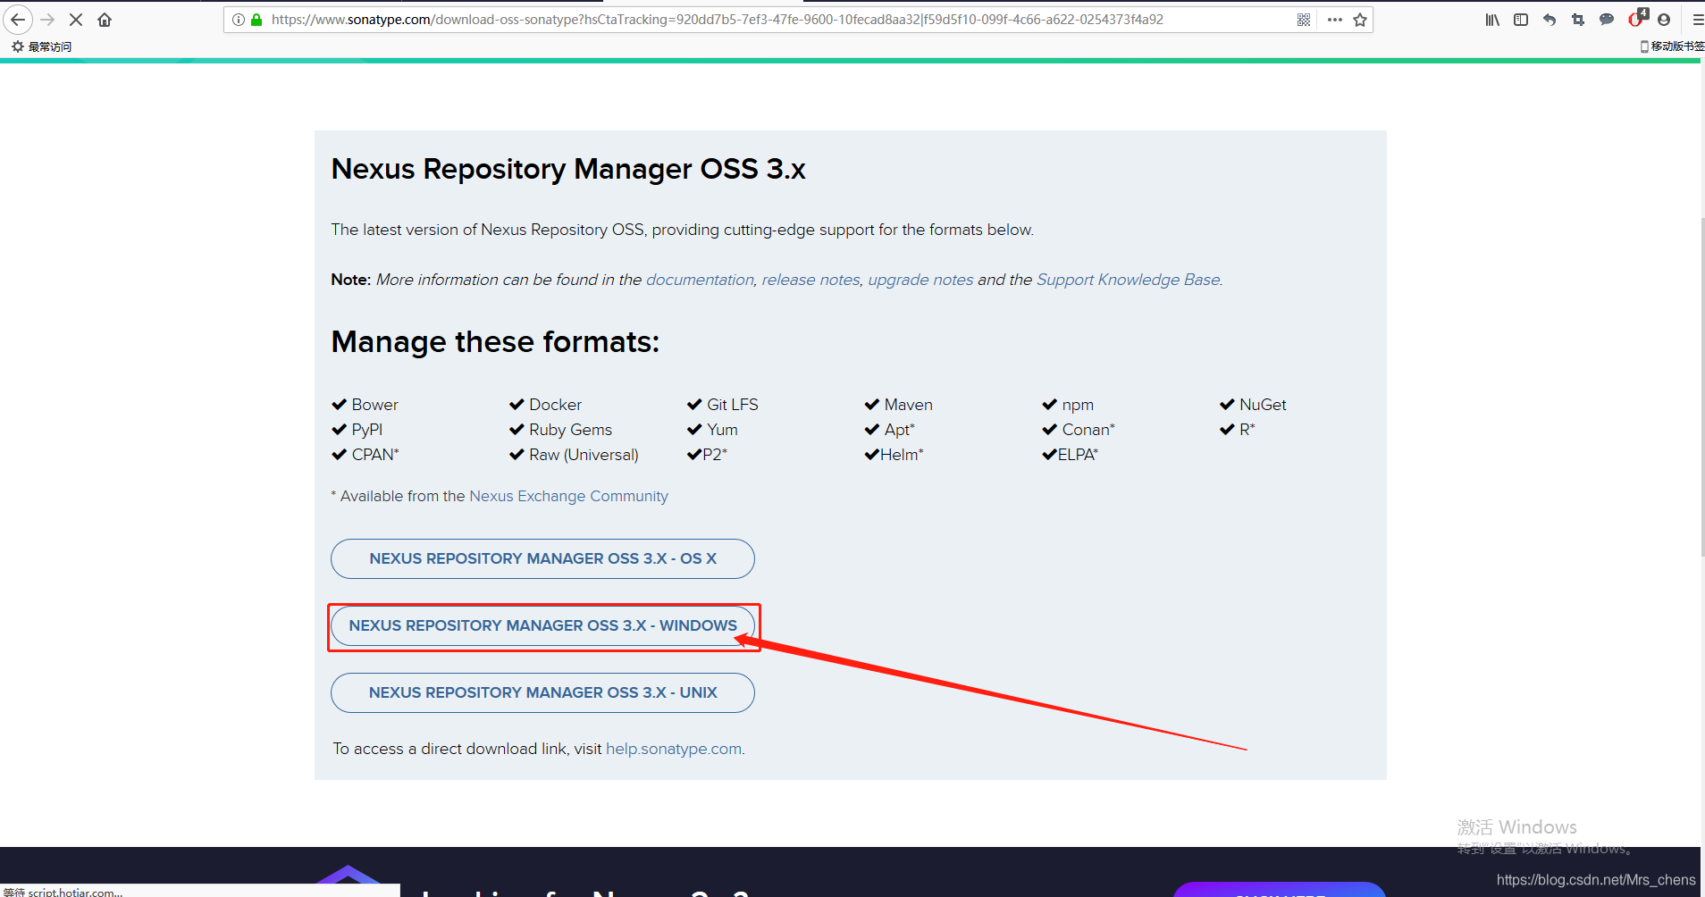
Task: Click the Nexus Repository Manager OSS 3.x heading
Action: coord(568,169)
